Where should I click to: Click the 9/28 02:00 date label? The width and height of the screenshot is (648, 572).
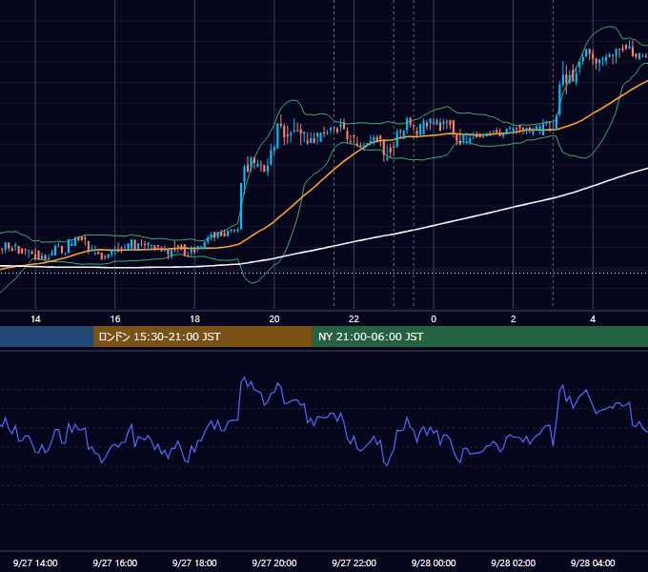point(513,562)
